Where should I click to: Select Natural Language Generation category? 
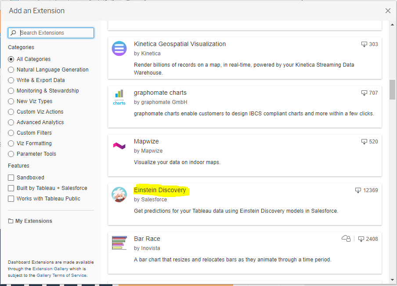tap(11, 70)
